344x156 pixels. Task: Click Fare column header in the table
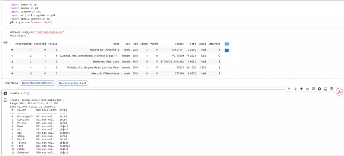(x=193, y=44)
